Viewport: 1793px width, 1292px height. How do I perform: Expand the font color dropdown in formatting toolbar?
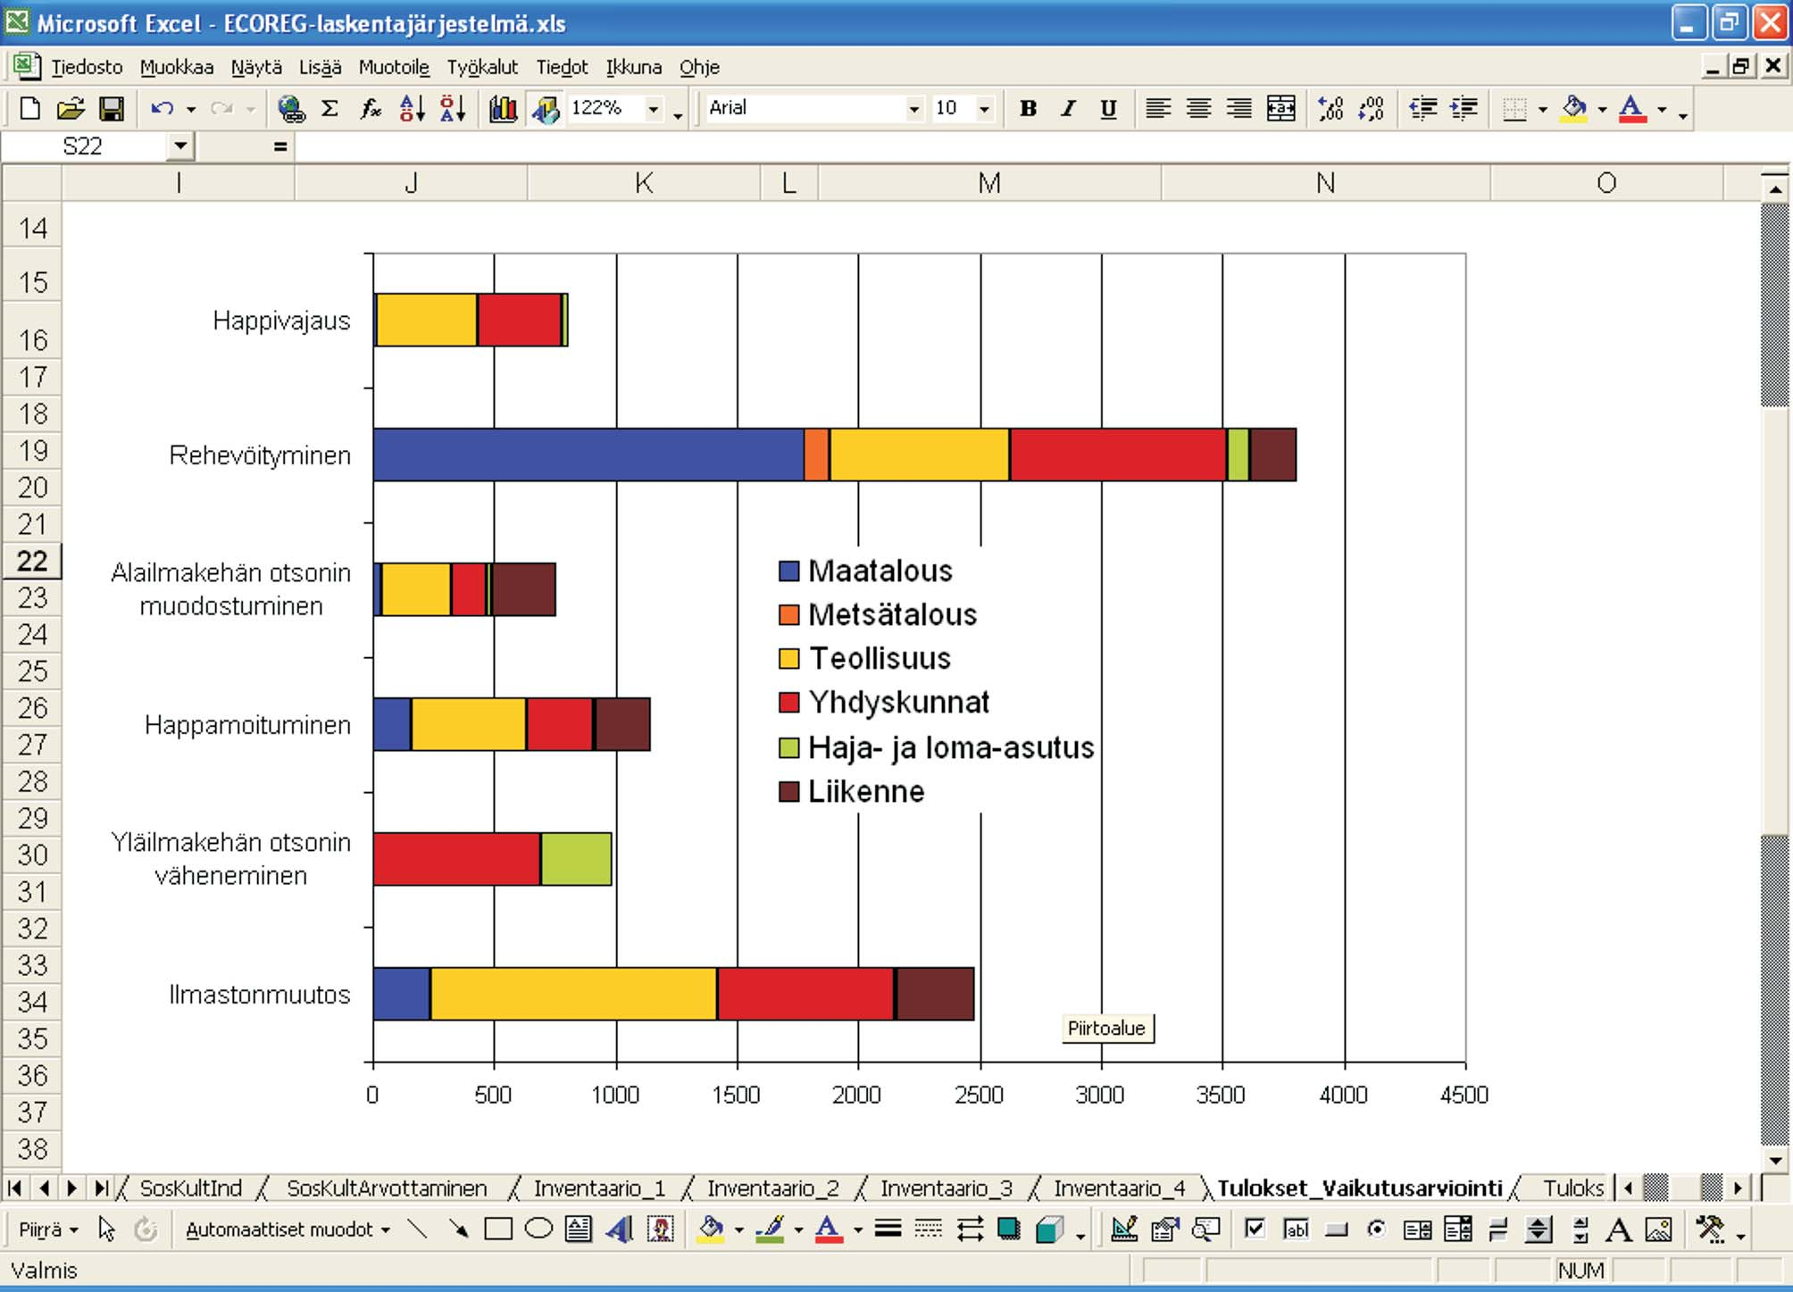[1661, 109]
